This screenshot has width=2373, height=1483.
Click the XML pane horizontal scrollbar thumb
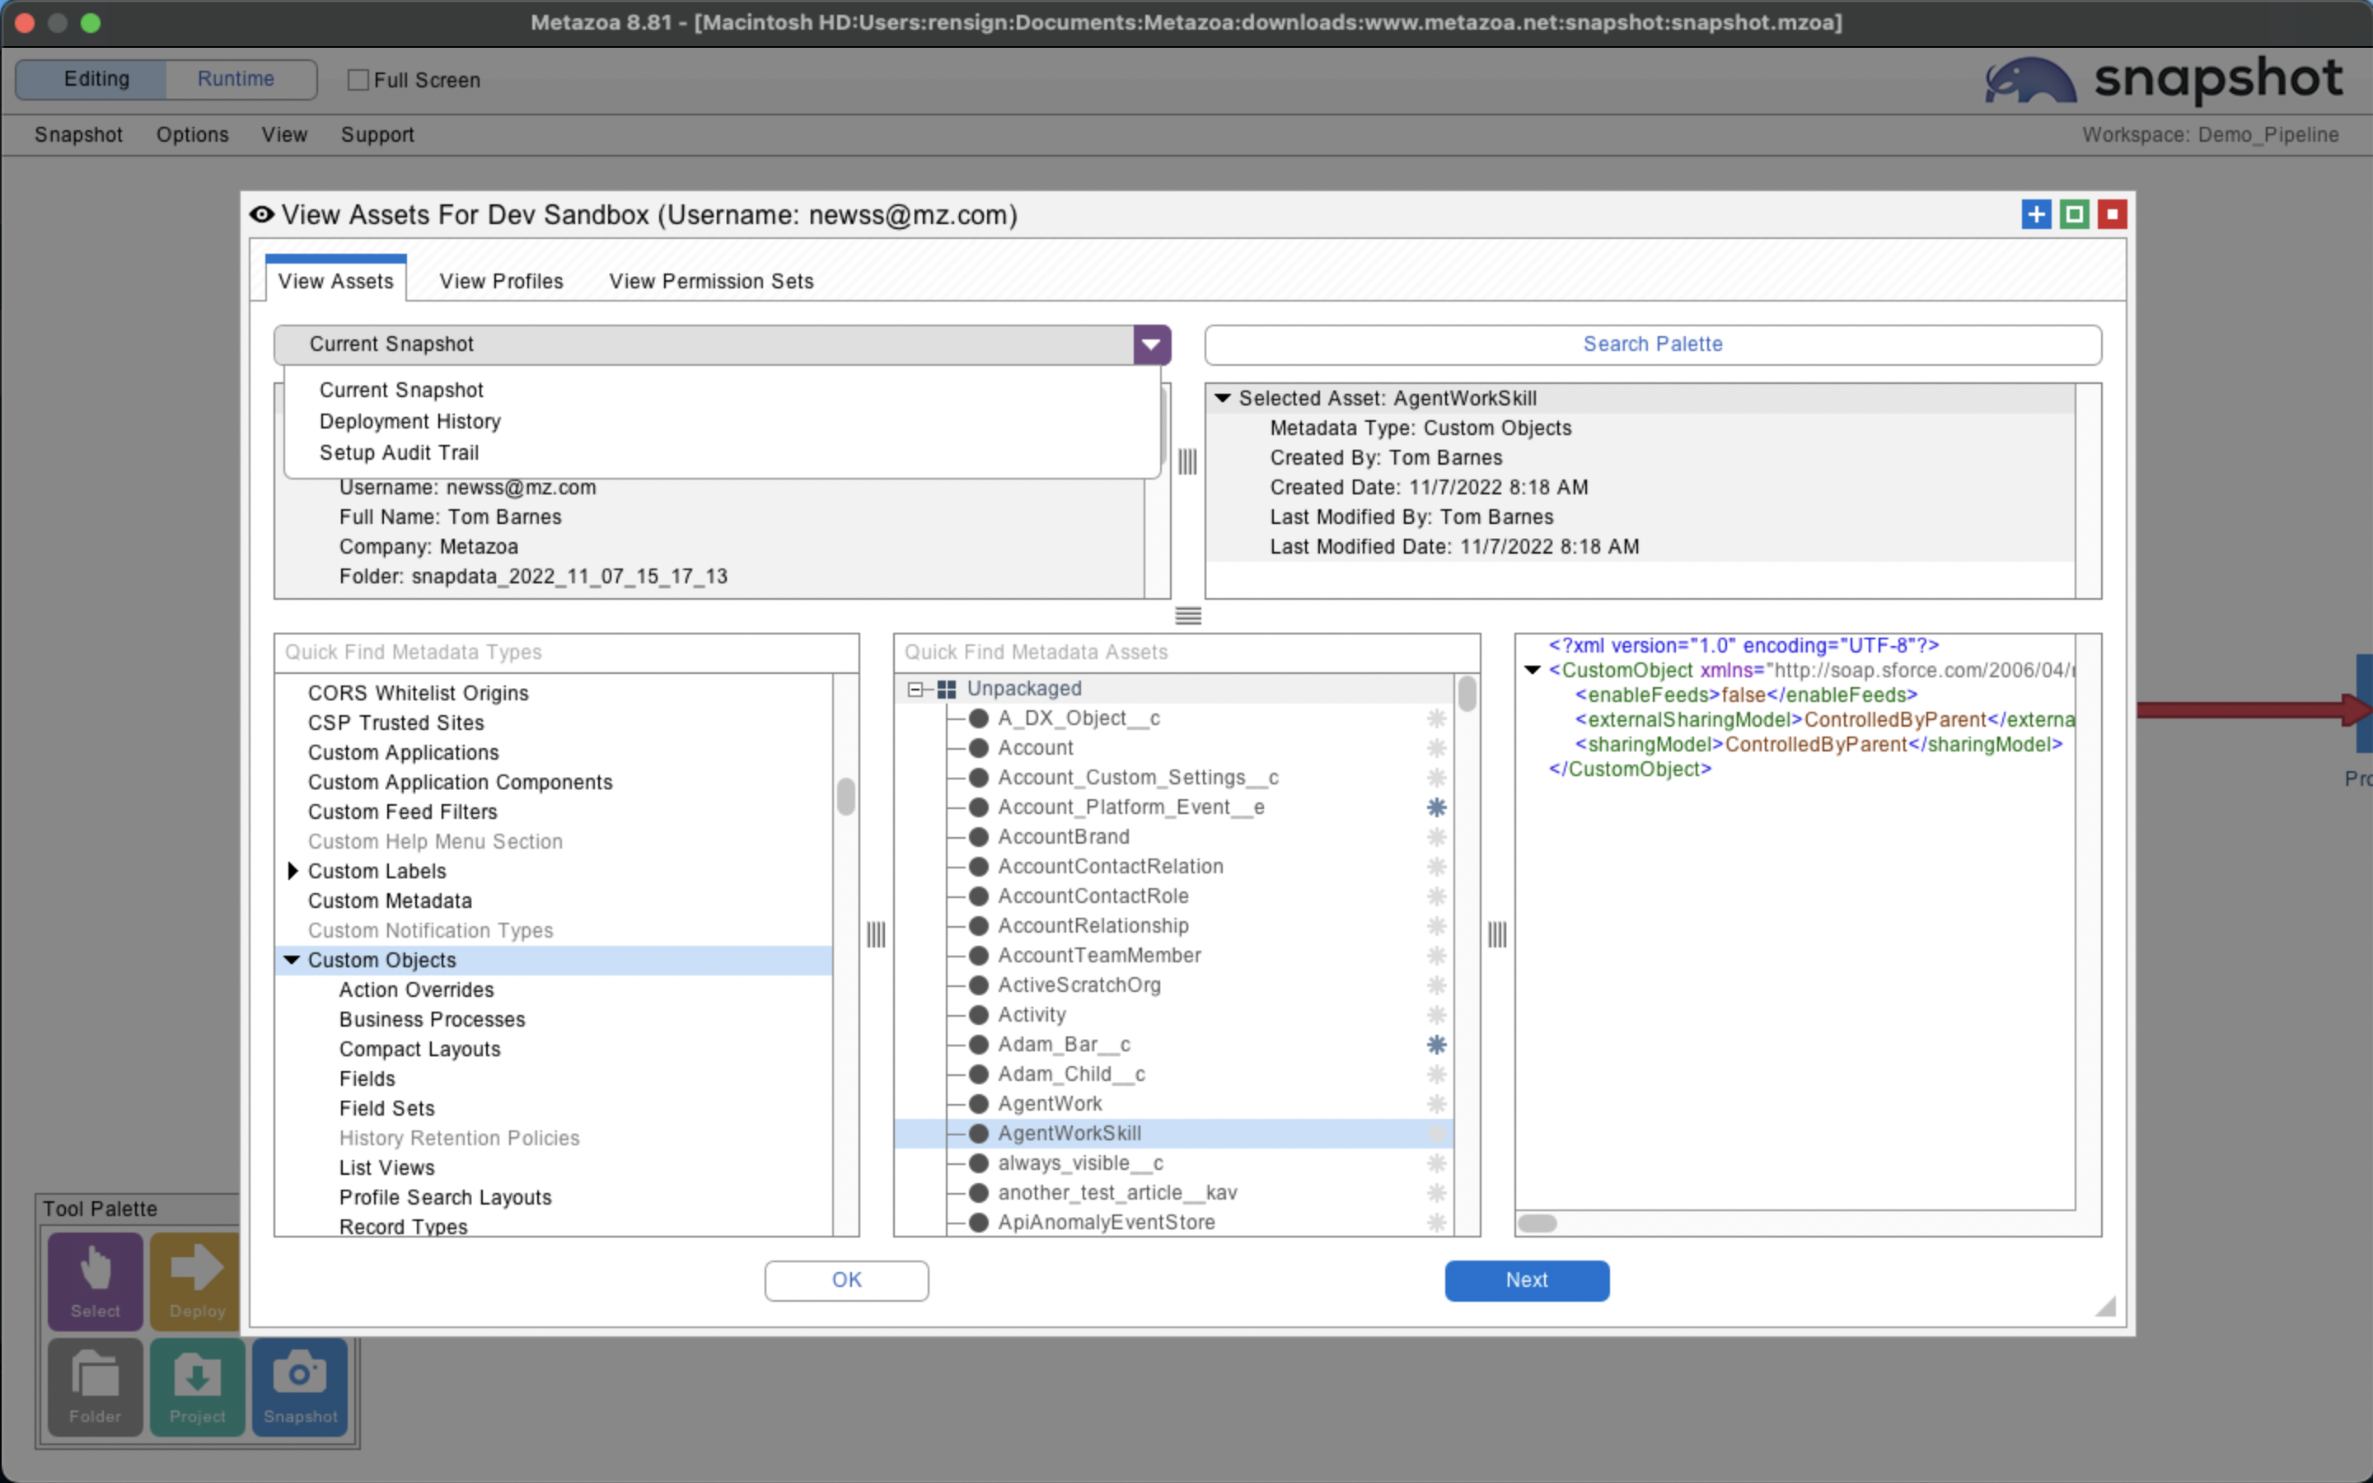point(1537,1223)
